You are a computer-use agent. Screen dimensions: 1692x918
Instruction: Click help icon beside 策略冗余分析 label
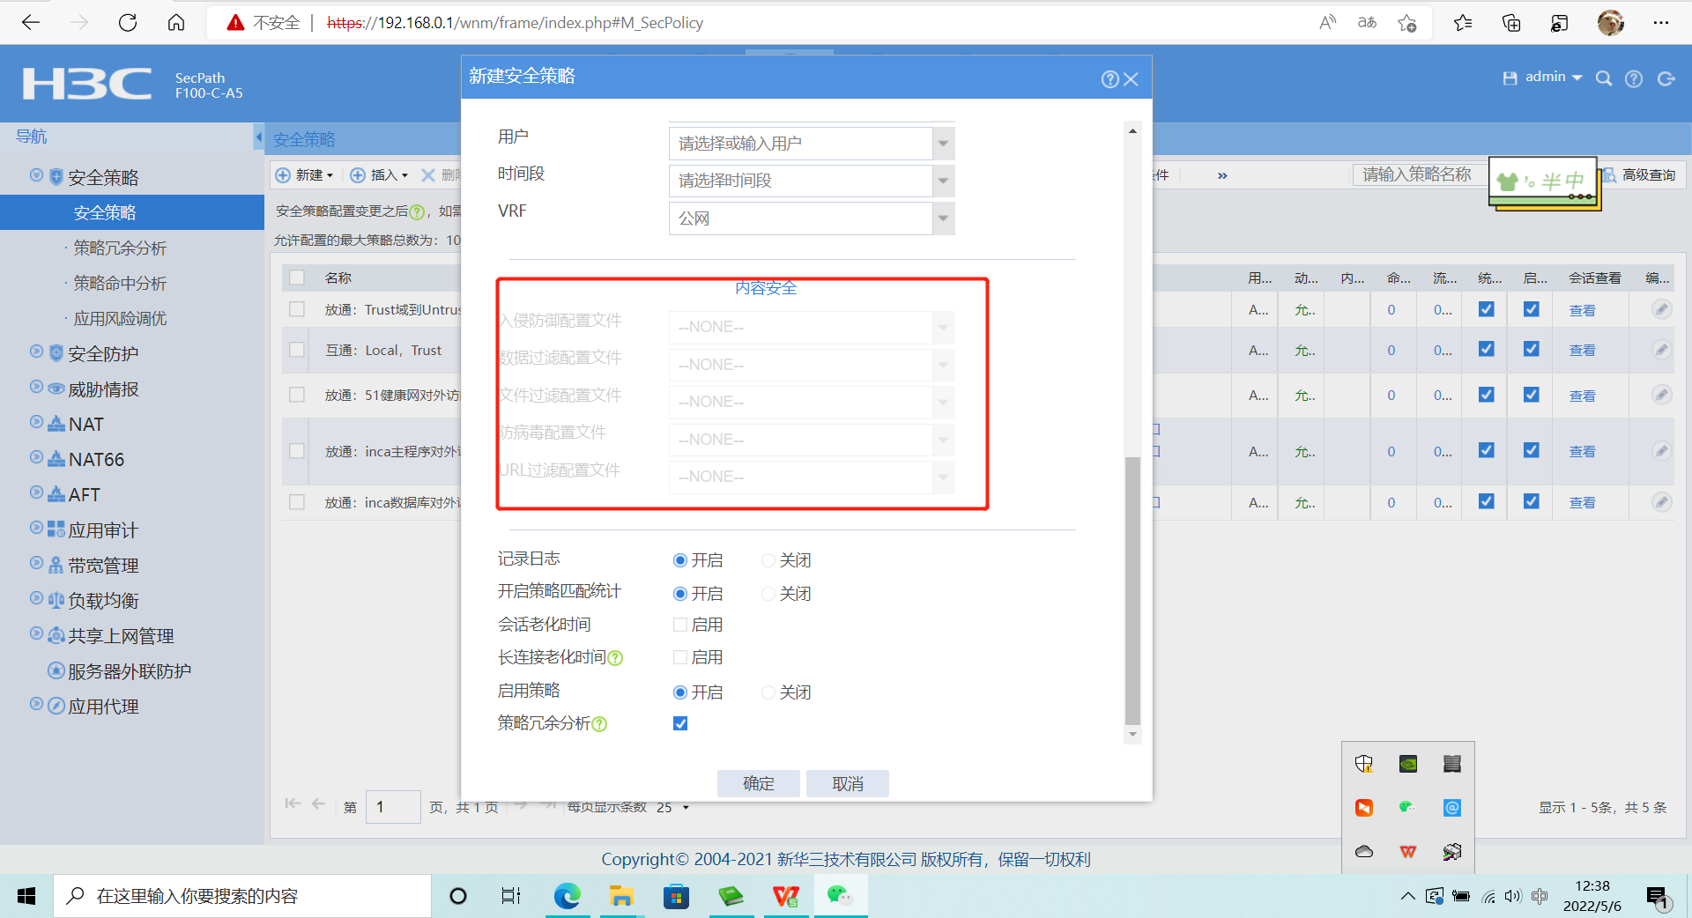[x=599, y=724]
